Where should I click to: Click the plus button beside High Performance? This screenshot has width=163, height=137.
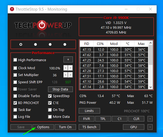click(68, 60)
